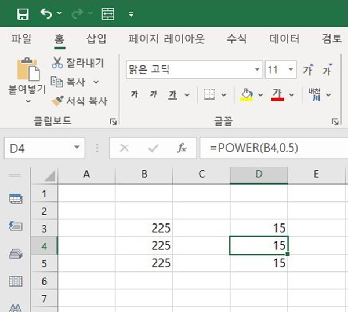This screenshot has height=312, width=348.
Task: Click the select all corner triangle
Action: click(50, 176)
